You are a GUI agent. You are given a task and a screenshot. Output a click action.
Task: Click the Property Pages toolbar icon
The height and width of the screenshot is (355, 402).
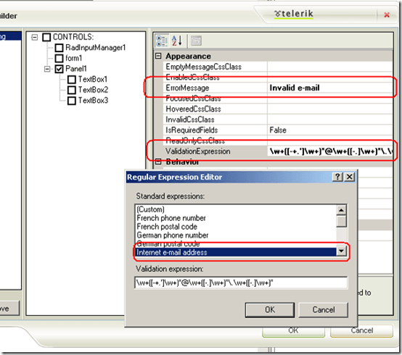point(196,41)
